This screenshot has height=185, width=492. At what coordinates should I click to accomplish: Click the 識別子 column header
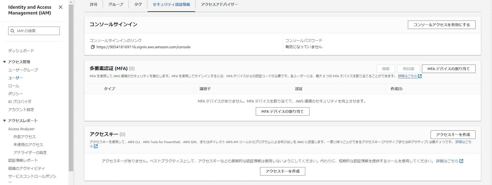tap(205, 89)
